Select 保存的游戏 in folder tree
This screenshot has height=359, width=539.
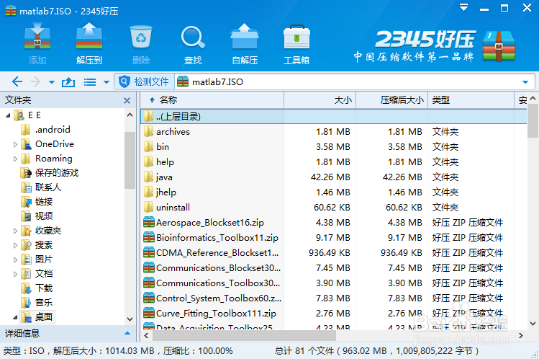pos(50,173)
